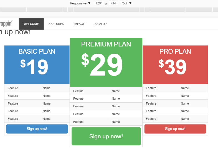Go to the Features nav item
Image resolution: width=218 pixels, height=153 pixels.
[56, 24]
